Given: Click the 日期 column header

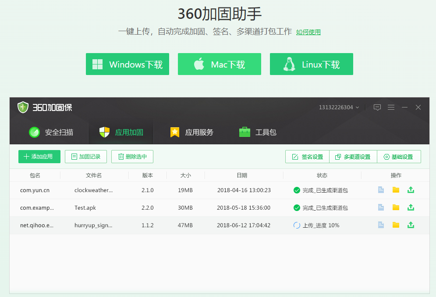Looking at the screenshot, I should (242, 175).
